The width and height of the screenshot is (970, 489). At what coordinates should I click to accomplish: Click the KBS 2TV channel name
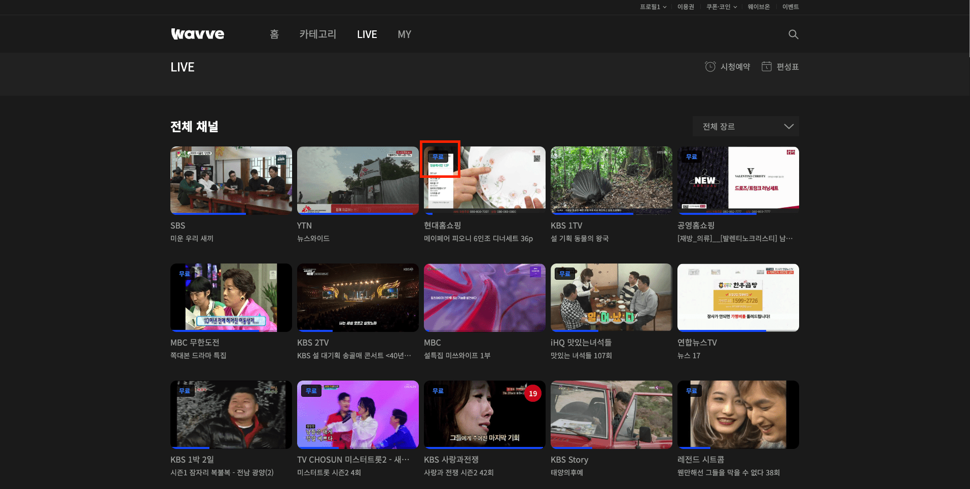(x=313, y=343)
